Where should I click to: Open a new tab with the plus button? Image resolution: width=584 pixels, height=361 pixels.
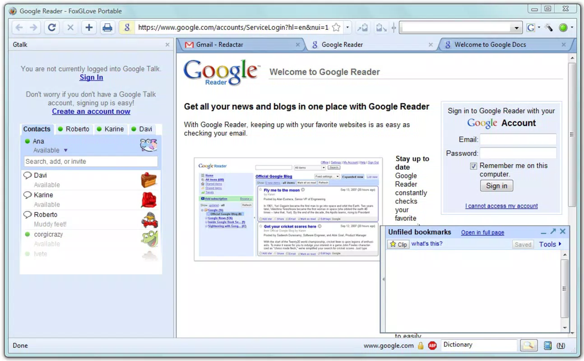89,28
